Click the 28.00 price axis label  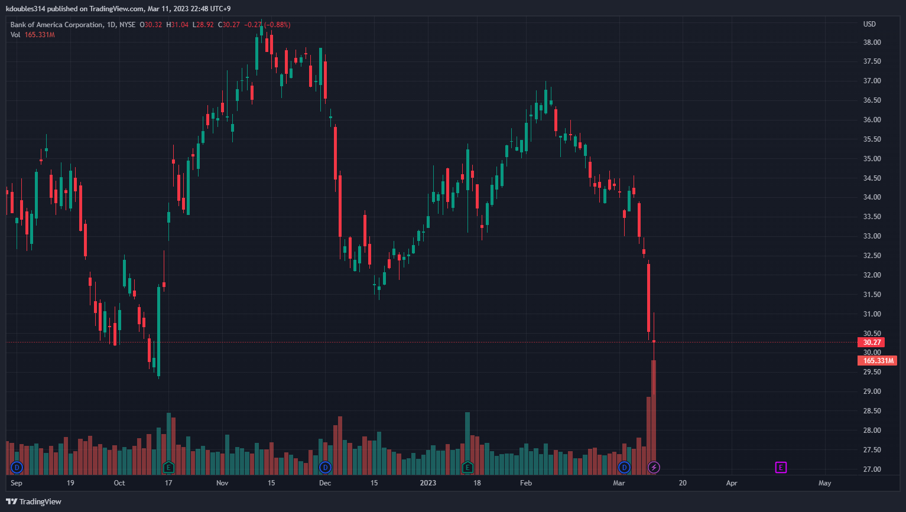point(872,431)
